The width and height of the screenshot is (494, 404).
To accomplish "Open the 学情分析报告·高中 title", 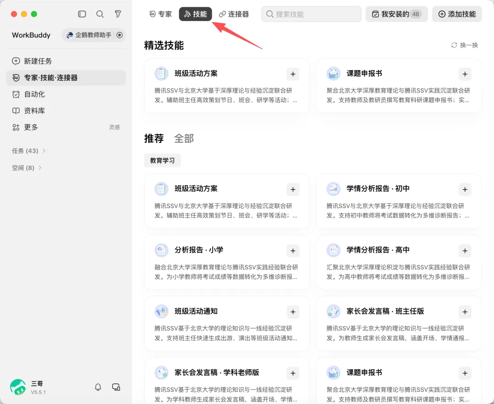I will [378, 250].
